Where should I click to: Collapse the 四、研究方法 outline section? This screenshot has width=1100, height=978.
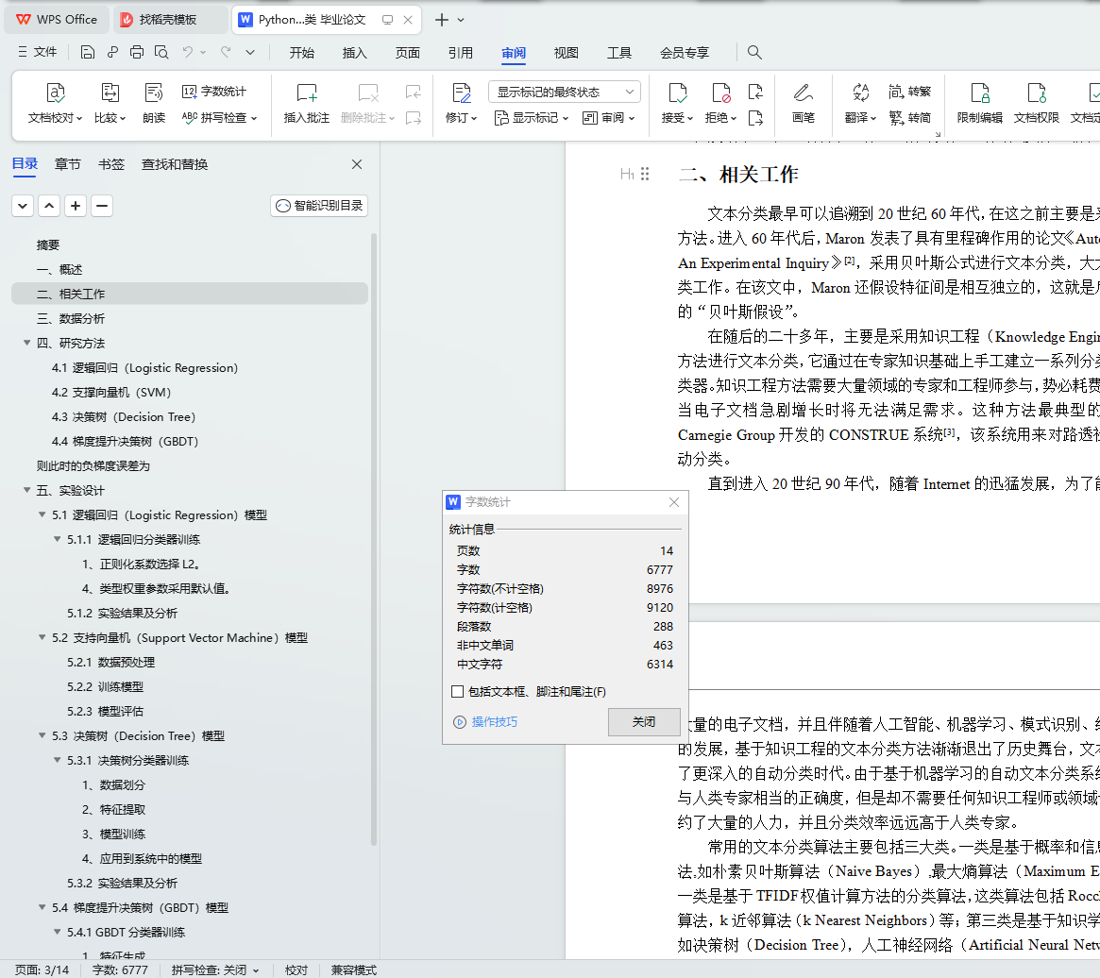tap(27, 344)
